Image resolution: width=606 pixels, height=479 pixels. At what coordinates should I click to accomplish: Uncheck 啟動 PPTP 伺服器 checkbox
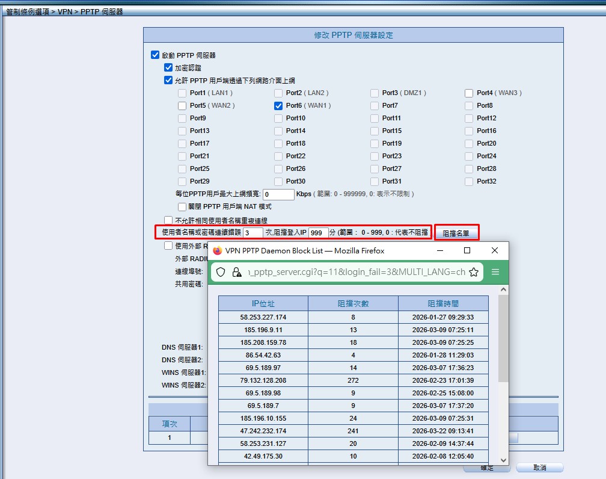tap(155, 55)
